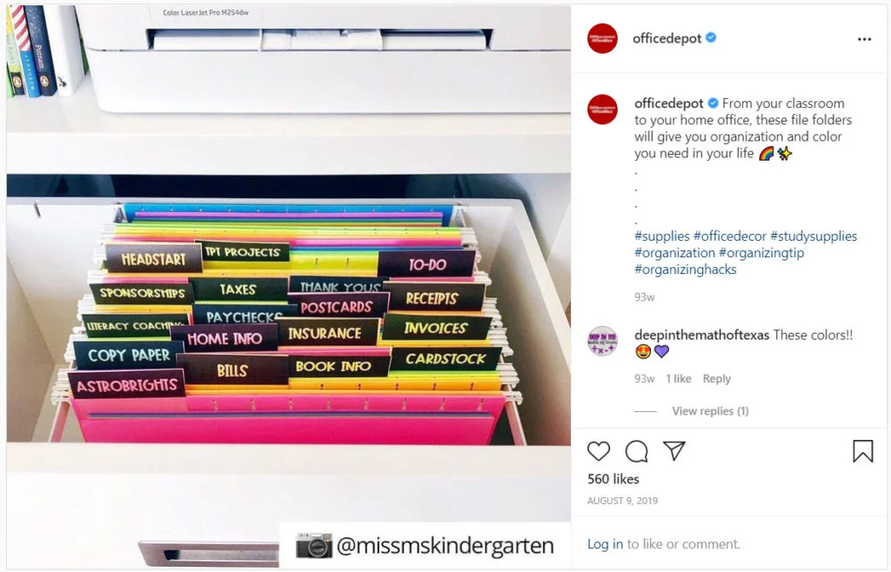Image resolution: width=891 pixels, height=572 pixels.
Task: Click the officedepot avatar in post header
Action: click(x=602, y=38)
